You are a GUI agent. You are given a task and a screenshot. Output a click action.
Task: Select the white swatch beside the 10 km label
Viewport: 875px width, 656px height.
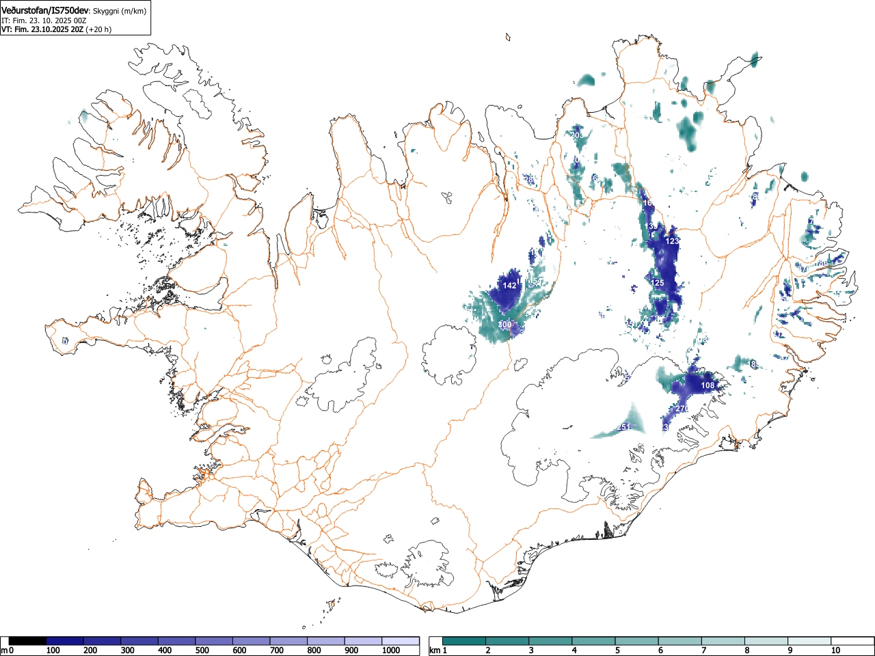tap(852, 641)
